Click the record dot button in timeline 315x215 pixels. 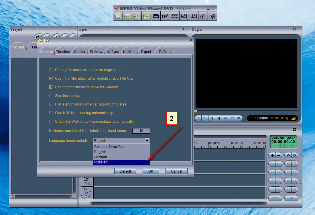click(x=292, y=198)
